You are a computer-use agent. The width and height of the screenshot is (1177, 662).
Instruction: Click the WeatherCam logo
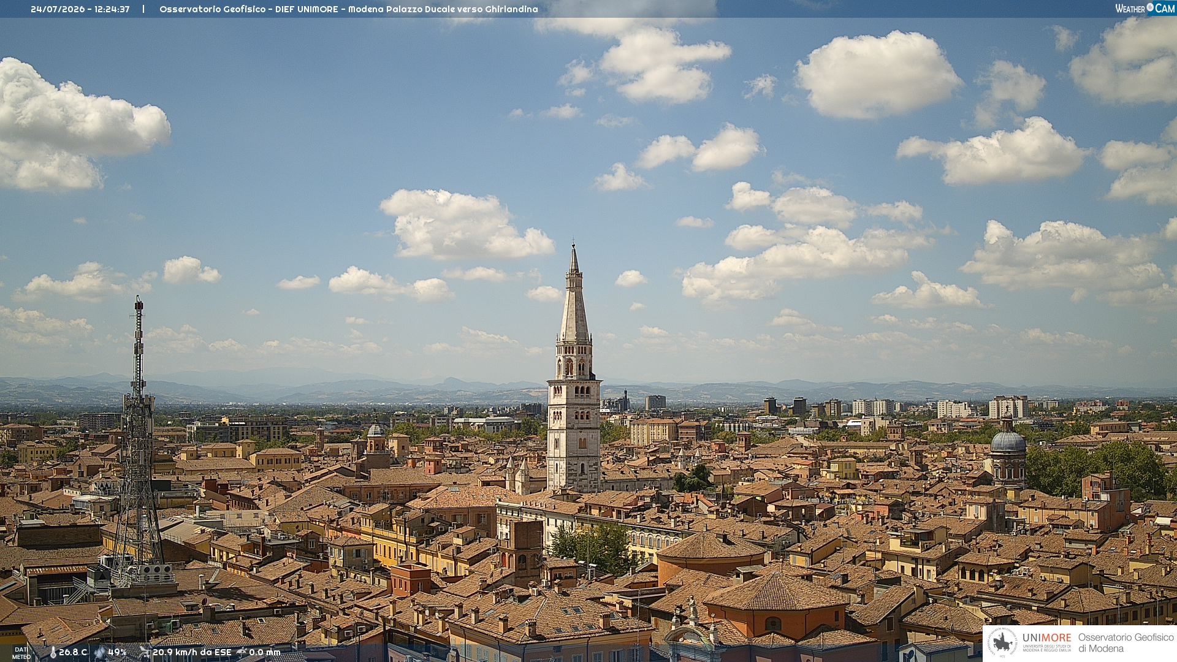(x=1145, y=9)
